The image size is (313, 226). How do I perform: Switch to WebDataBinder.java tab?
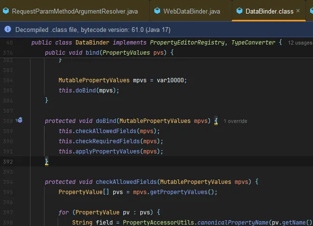(x=192, y=12)
